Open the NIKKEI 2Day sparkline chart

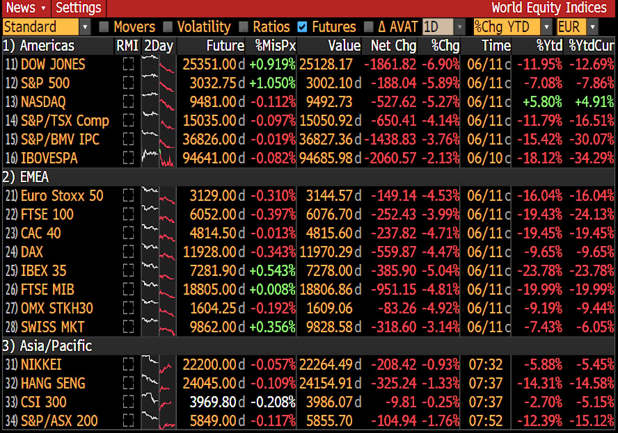pyautogui.click(x=159, y=365)
